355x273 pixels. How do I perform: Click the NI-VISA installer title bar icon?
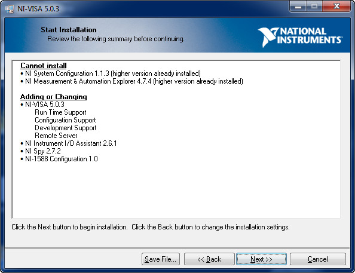pyautogui.click(x=10, y=9)
